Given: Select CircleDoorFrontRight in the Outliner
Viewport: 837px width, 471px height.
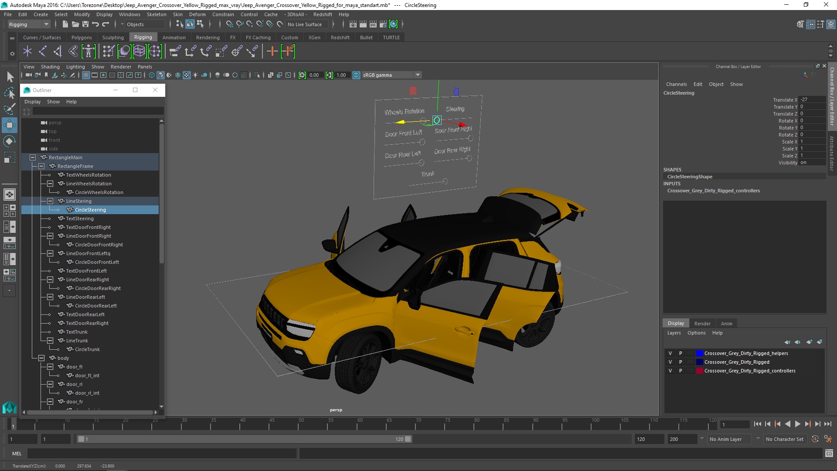Looking at the screenshot, I should 99,245.
